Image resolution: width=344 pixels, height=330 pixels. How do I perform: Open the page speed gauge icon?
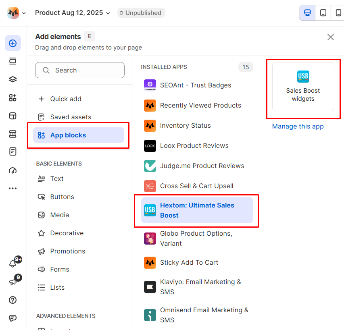click(13, 170)
